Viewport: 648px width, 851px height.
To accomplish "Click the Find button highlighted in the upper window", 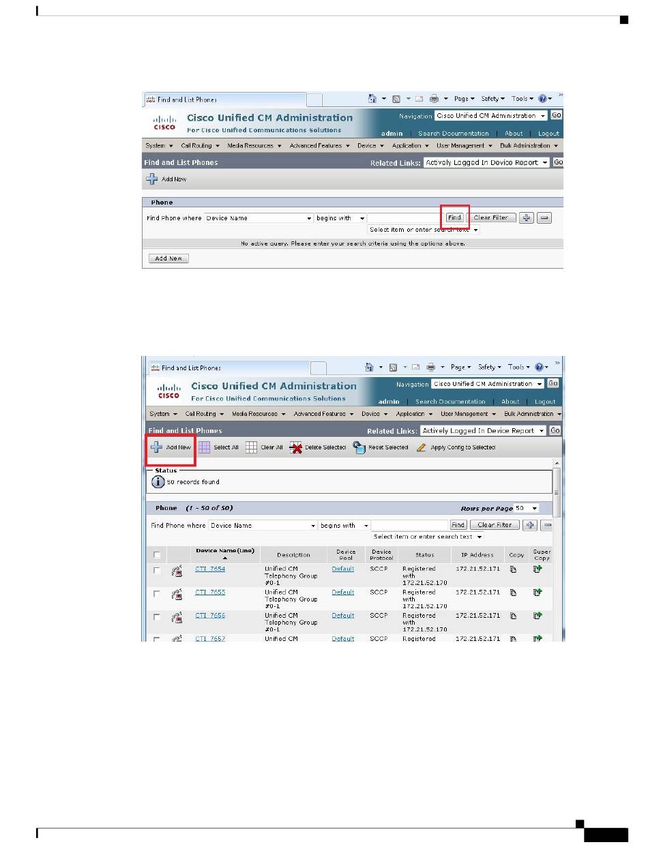I will [x=454, y=218].
